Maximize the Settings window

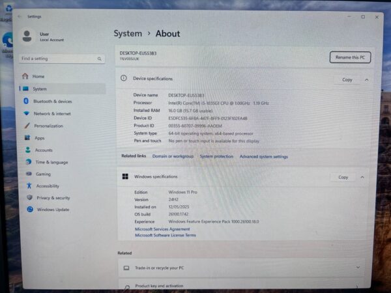363,17
